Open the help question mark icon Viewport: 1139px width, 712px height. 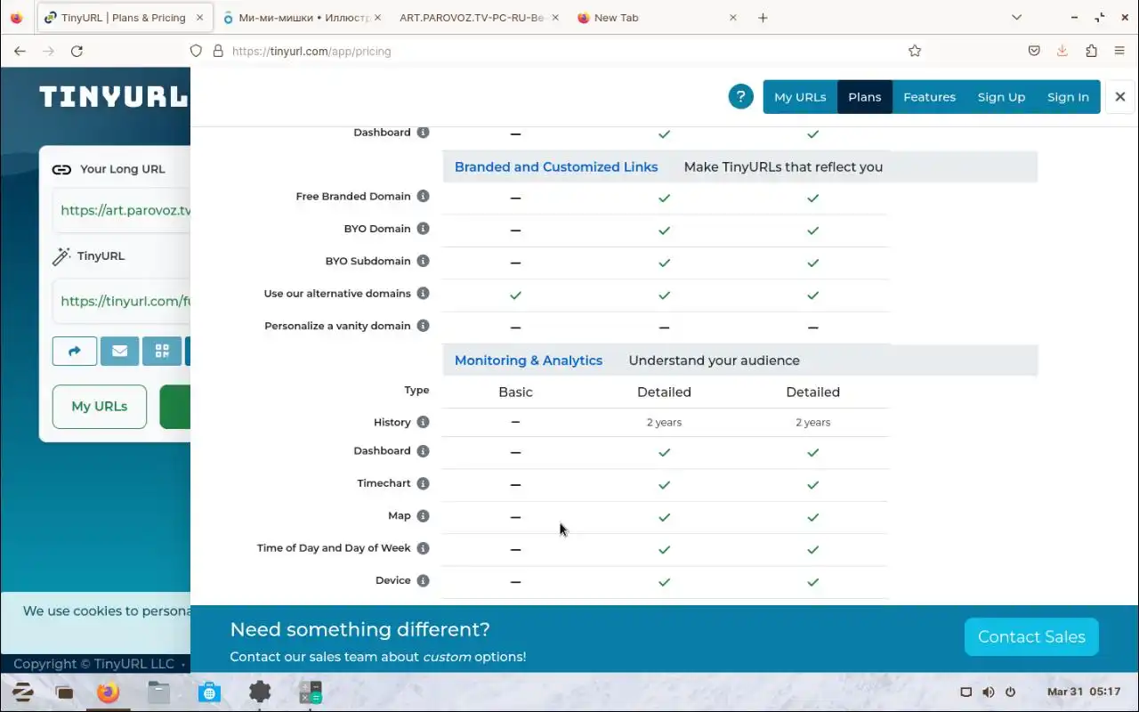pos(740,96)
